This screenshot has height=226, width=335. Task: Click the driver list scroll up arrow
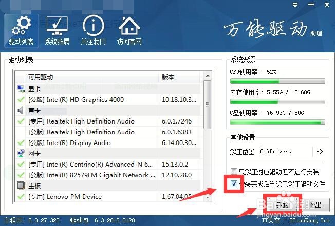point(208,76)
